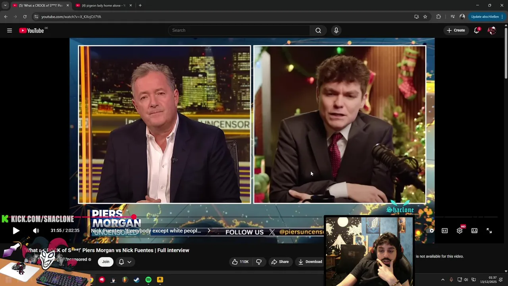Image resolution: width=508 pixels, height=286 pixels.
Task: Play the paused video
Action: pyautogui.click(x=16, y=231)
